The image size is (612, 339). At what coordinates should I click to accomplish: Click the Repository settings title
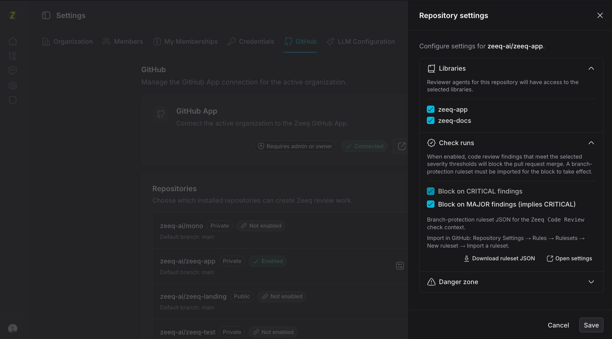(x=454, y=15)
